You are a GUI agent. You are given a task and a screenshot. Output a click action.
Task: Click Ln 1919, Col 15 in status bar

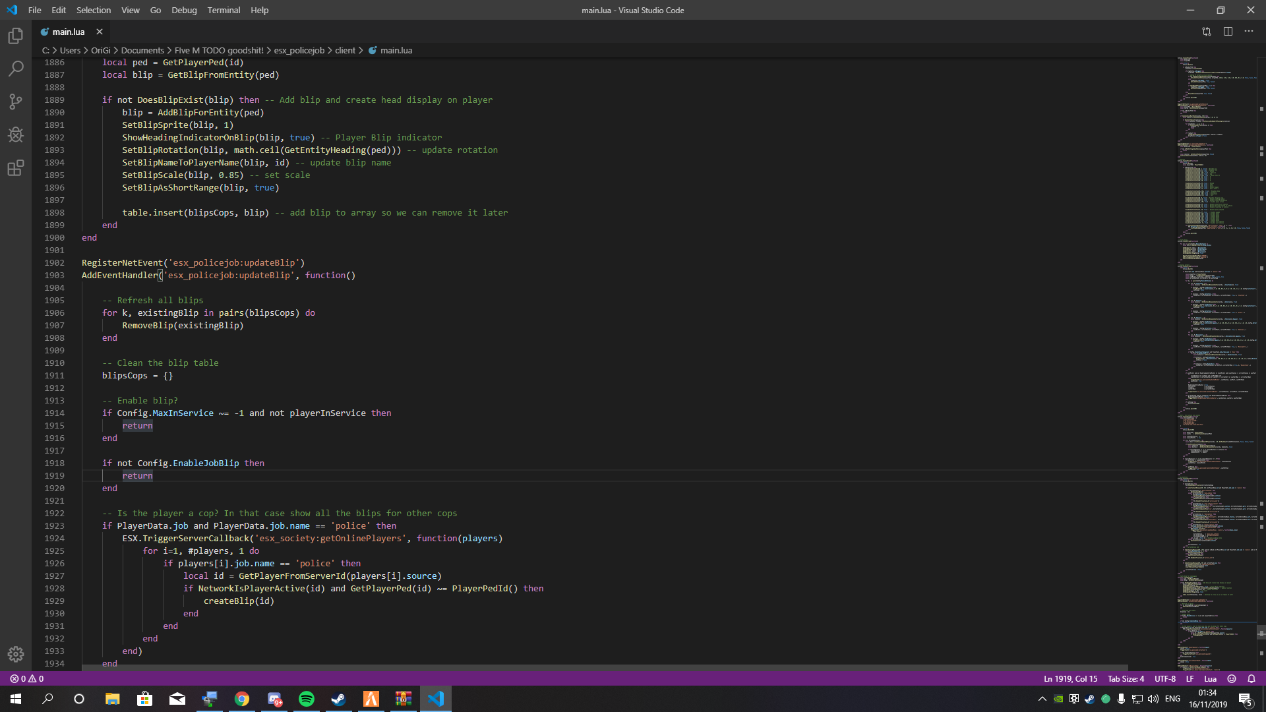coord(1070,678)
